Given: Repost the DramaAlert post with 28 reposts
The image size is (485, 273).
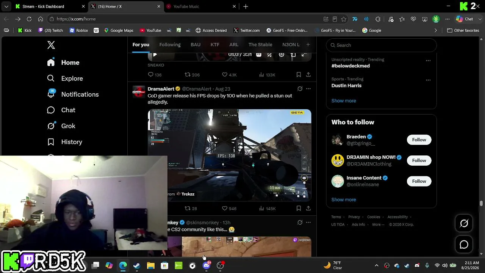Looking at the screenshot, I should (x=191, y=208).
